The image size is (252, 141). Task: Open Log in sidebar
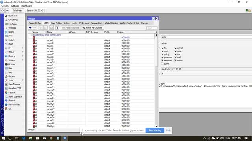[x=10, y=72]
